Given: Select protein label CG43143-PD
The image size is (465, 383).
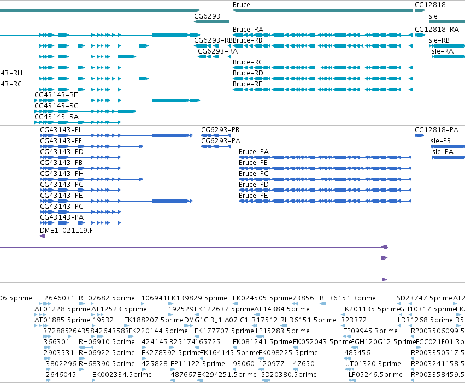Looking at the screenshot, I should coord(62,152).
